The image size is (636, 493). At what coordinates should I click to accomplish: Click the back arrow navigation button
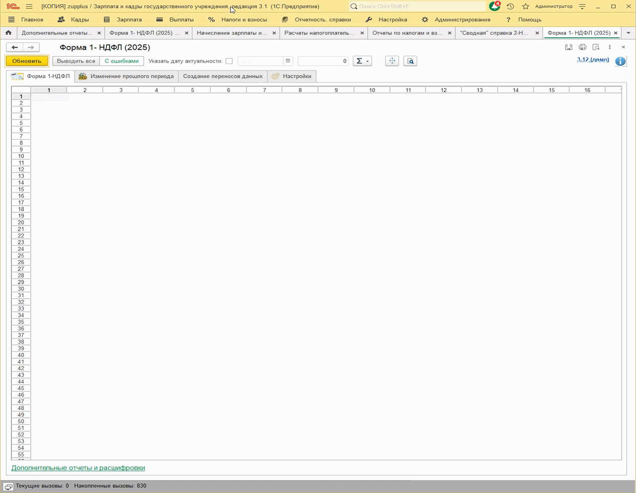15,47
